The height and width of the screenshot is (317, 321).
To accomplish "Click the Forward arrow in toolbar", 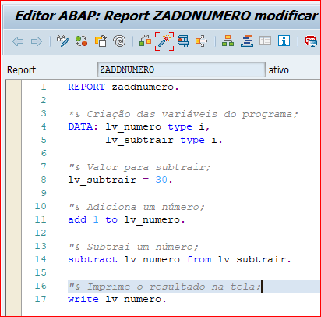I will coord(37,41).
